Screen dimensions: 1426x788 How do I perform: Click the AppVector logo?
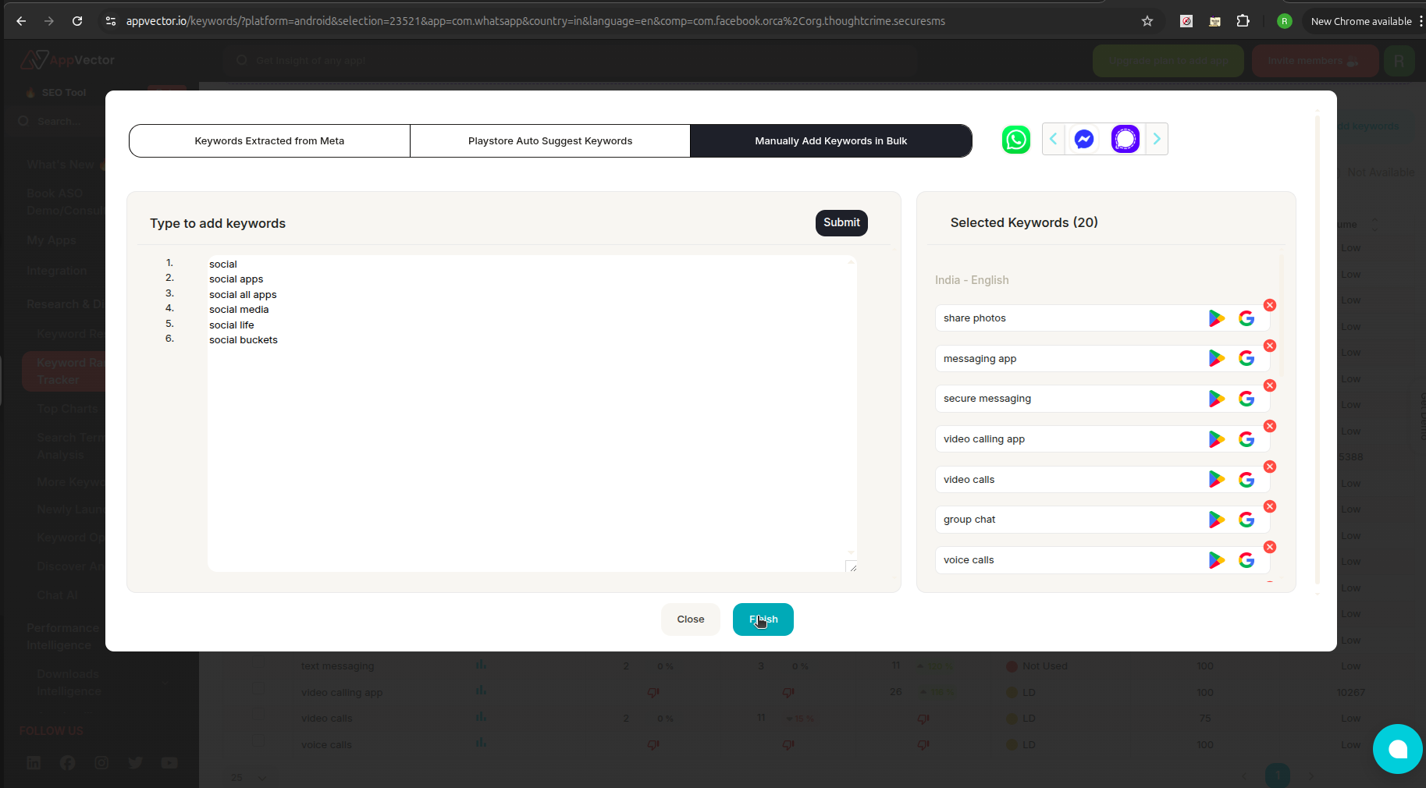(x=67, y=59)
